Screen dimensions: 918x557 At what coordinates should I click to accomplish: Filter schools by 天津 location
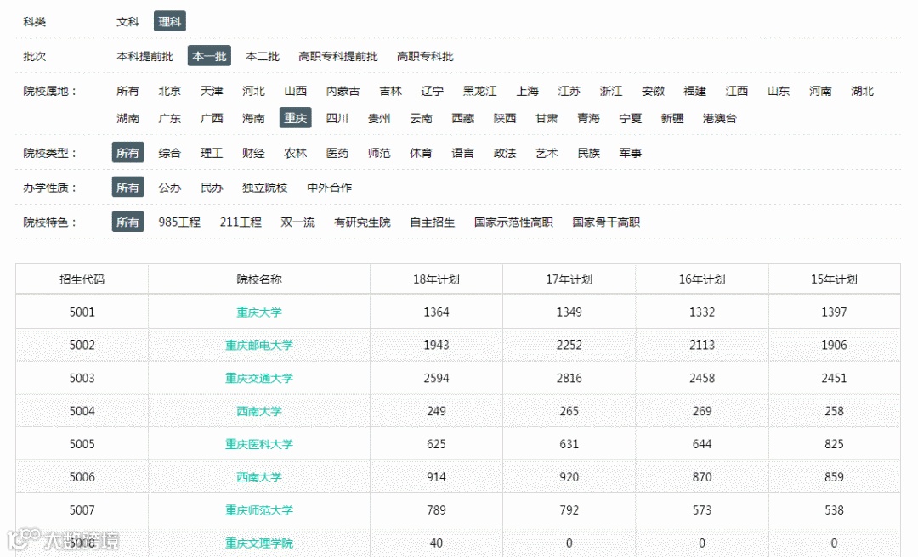[212, 91]
